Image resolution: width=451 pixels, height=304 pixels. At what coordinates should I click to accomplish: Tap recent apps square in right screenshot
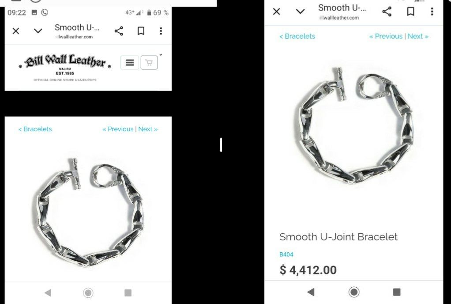[397, 292]
